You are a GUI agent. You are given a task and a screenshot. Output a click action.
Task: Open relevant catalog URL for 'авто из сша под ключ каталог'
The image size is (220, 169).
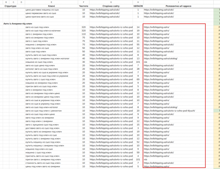pyautogui.click(x=161, y=107)
